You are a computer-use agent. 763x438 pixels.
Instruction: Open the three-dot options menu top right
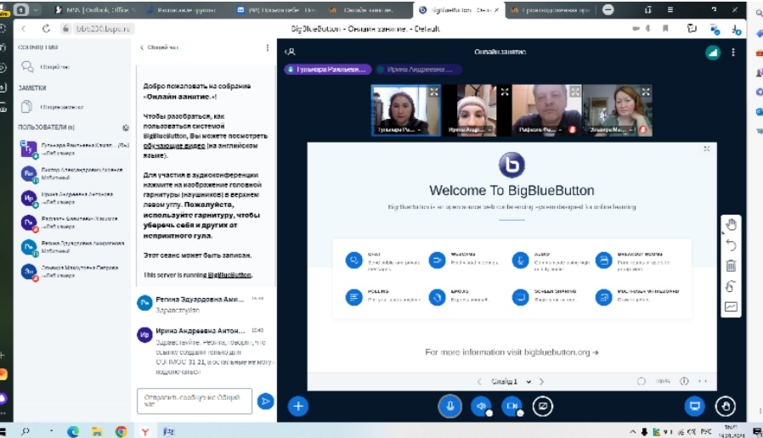tap(733, 52)
